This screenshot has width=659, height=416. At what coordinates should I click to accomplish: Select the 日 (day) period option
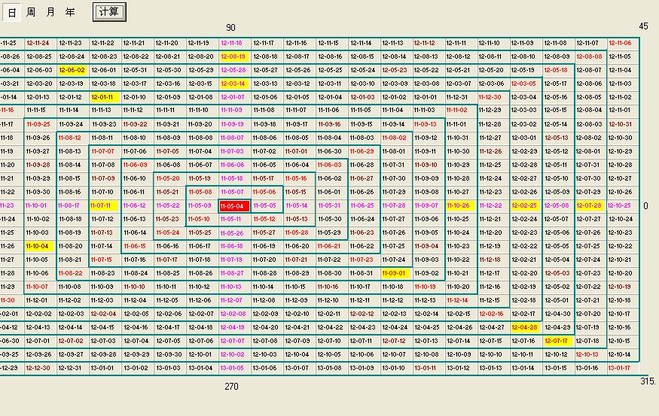point(12,13)
